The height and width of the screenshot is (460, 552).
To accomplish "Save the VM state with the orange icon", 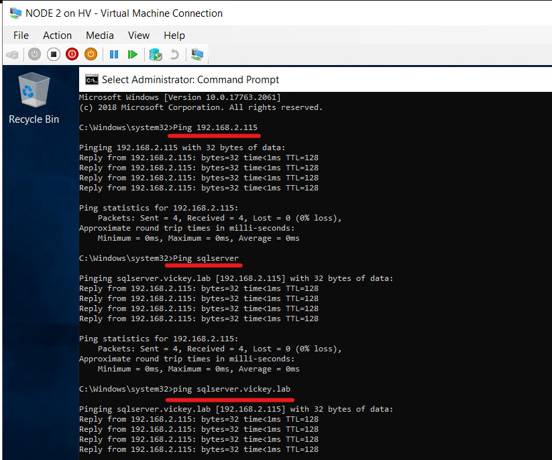I will tap(91, 54).
